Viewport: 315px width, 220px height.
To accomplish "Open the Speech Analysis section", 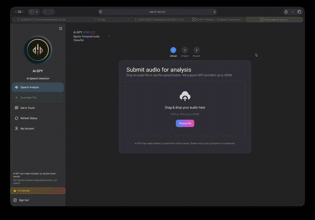I will click(38, 87).
